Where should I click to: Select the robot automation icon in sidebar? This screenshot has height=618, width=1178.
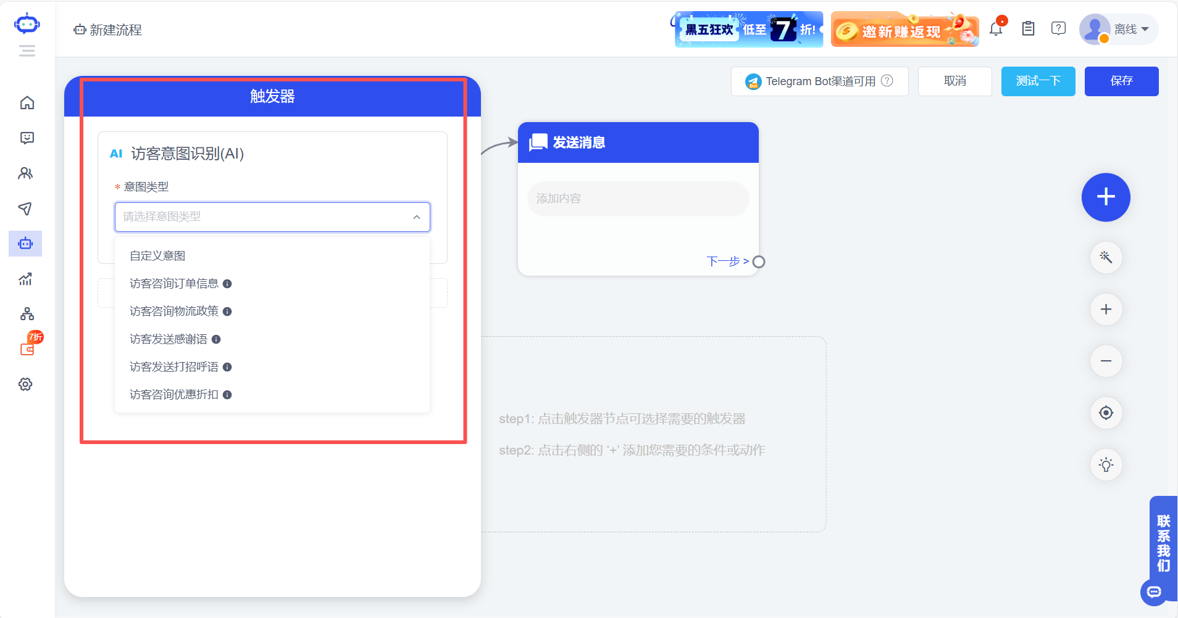25,243
